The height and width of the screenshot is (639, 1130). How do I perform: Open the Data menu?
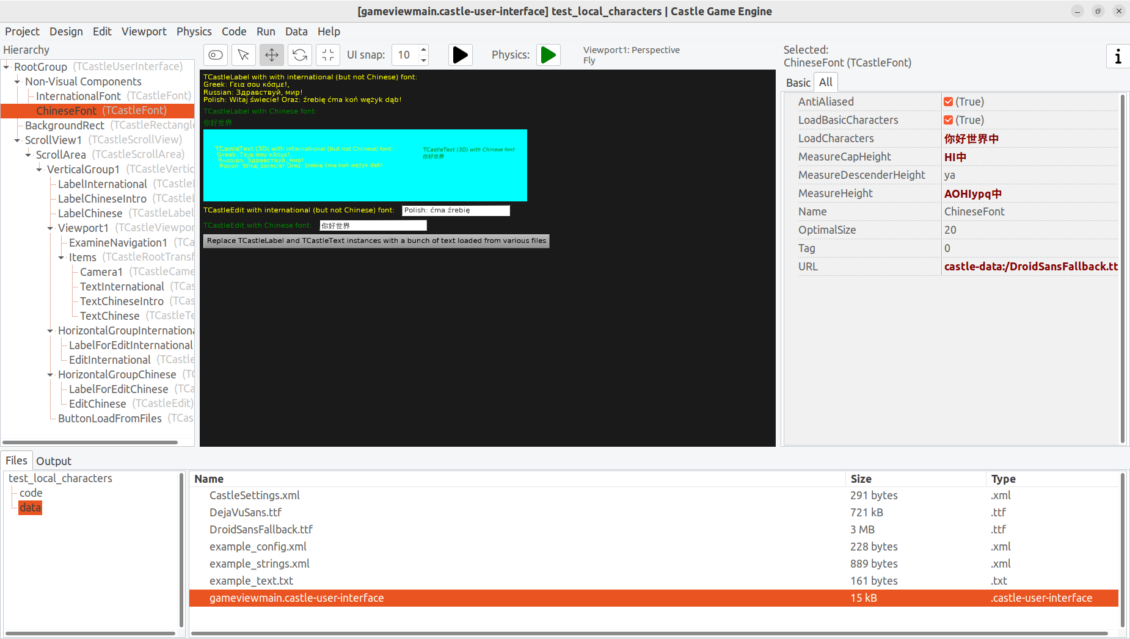pyautogui.click(x=296, y=31)
